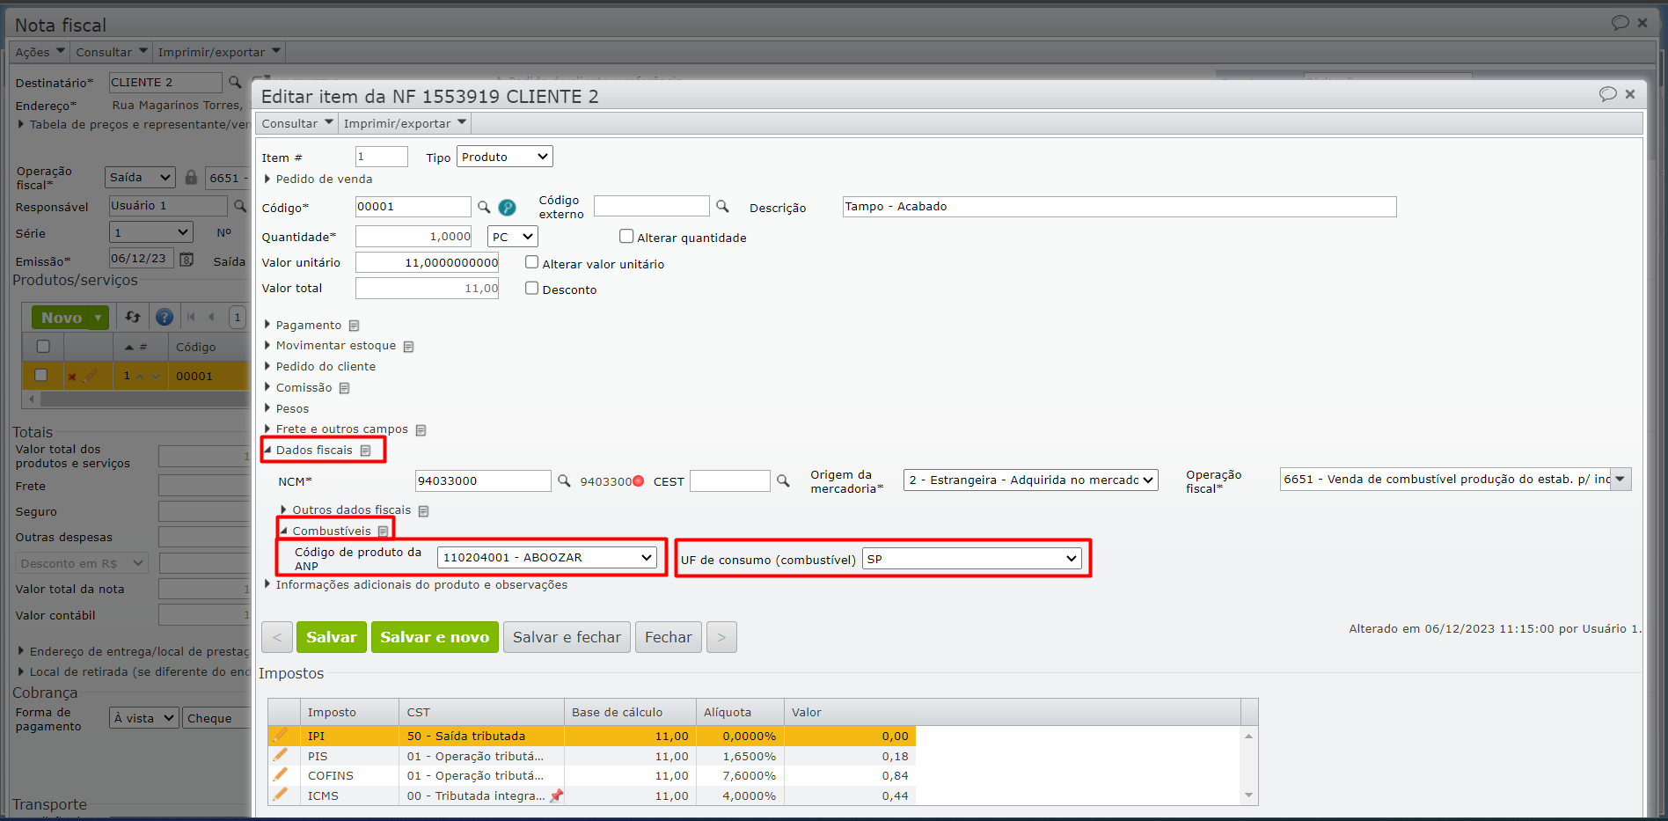This screenshot has height=821, width=1668.
Task: Click the Salvar e fechar button
Action: [567, 637]
